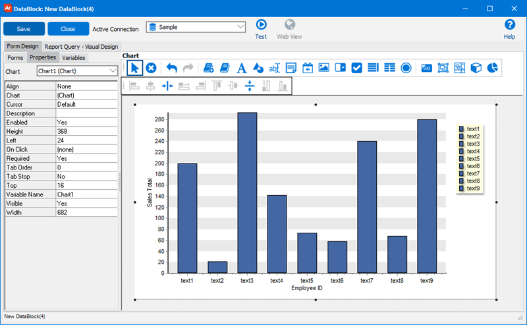527x325 pixels.
Task: Click the delete control icon
Action: 151,67
